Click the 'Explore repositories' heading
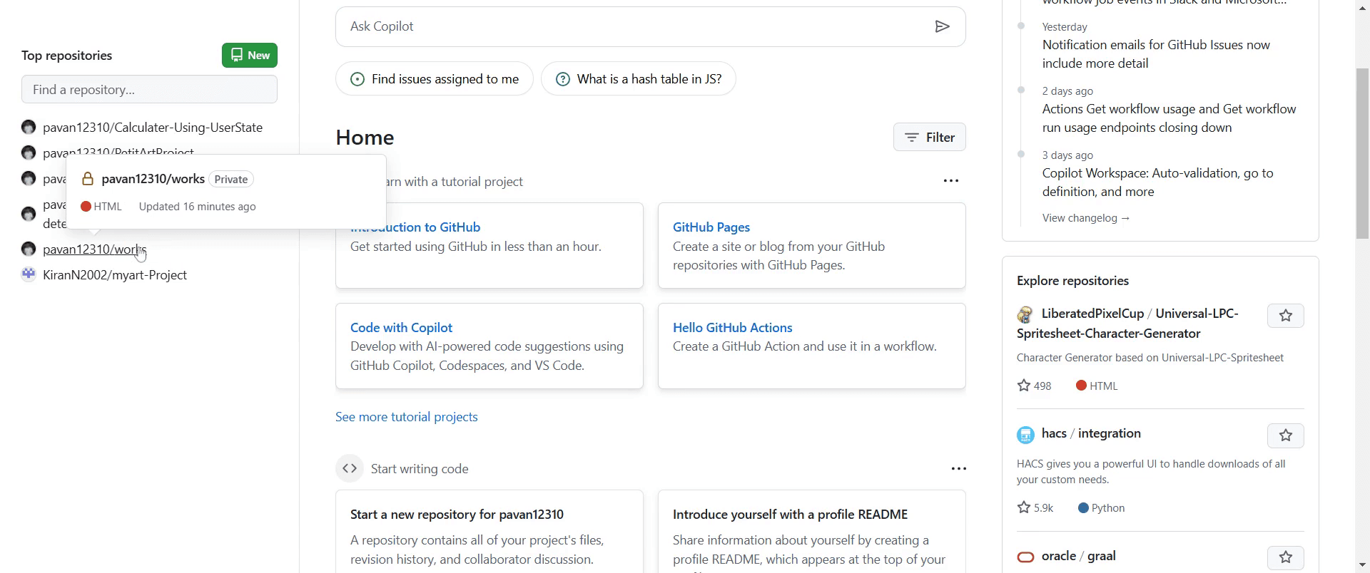 pos(1072,281)
